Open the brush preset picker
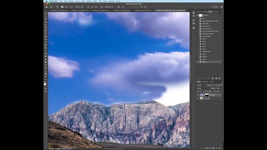This screenshot has width=267, height=150. coord(58,7)
